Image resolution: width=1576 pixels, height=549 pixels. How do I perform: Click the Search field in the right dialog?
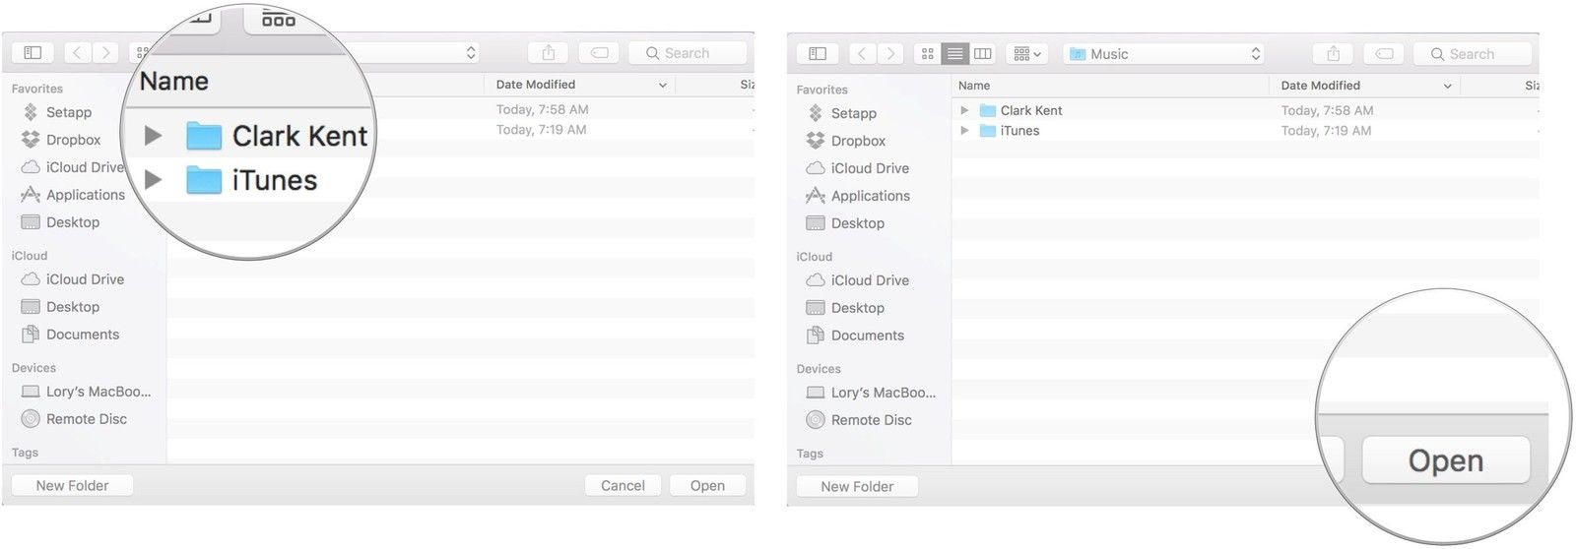tap(1473, 54)
